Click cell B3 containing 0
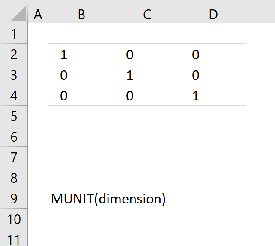Image resolution: width=275 pixels, height=246 pixels. pos(81,75)
